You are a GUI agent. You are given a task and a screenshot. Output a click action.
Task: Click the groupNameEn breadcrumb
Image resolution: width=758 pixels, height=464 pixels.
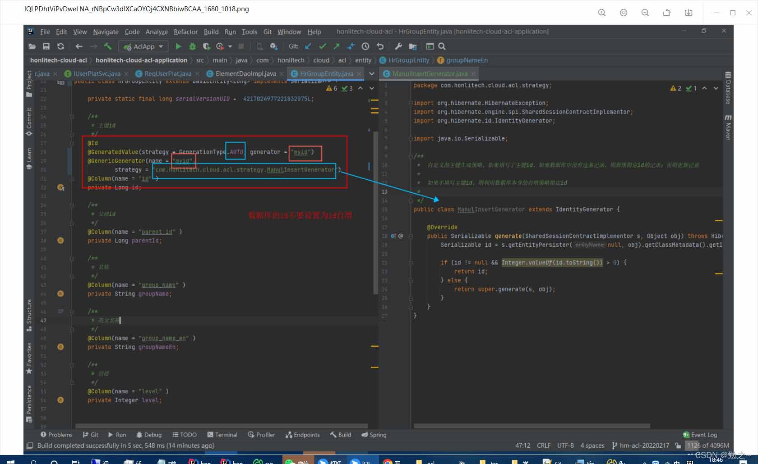[x=462, y=60]
